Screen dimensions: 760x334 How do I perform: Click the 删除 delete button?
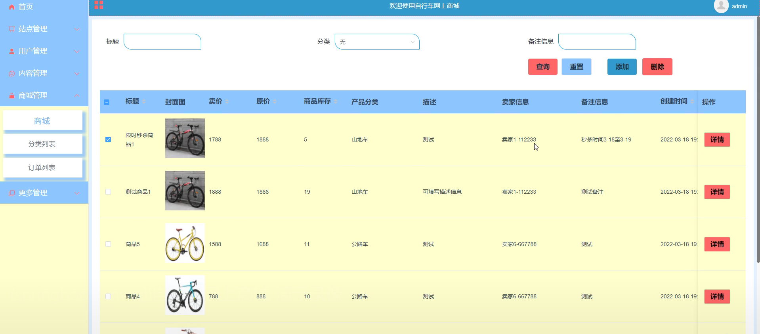657,67
